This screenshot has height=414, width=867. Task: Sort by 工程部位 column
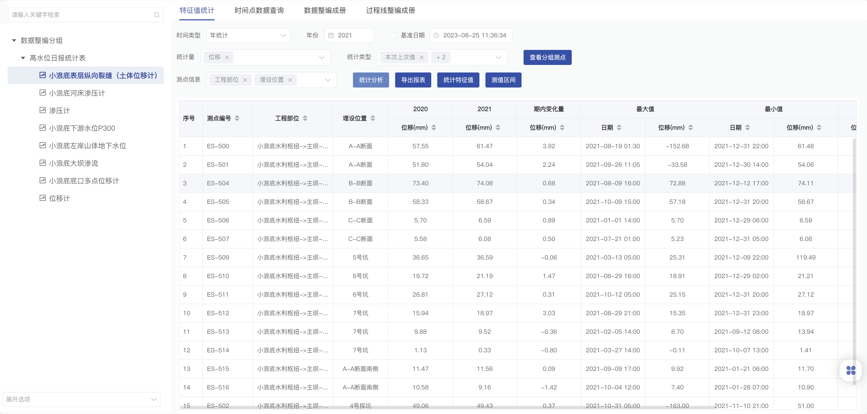click(x=305, y=118)
